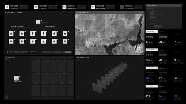Select fourth user node in upper row
This screenshot has height=104, width=186.
coord(44,34)
